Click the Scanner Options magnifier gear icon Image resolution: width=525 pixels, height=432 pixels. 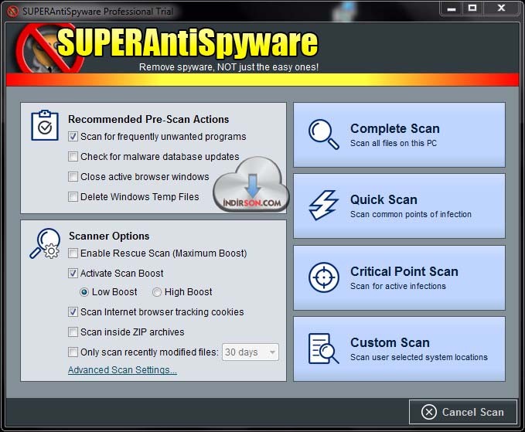45,243
